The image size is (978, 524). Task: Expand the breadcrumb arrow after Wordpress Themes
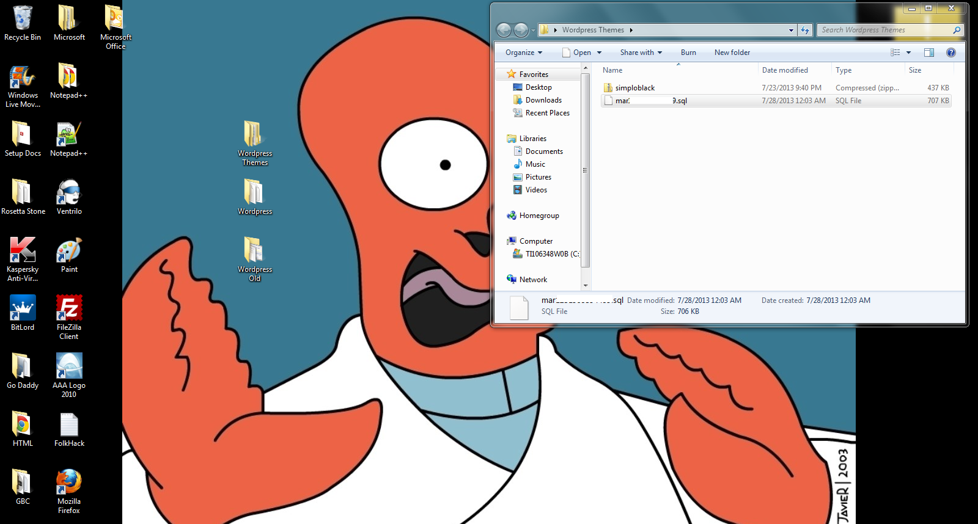tap(631, 30)
